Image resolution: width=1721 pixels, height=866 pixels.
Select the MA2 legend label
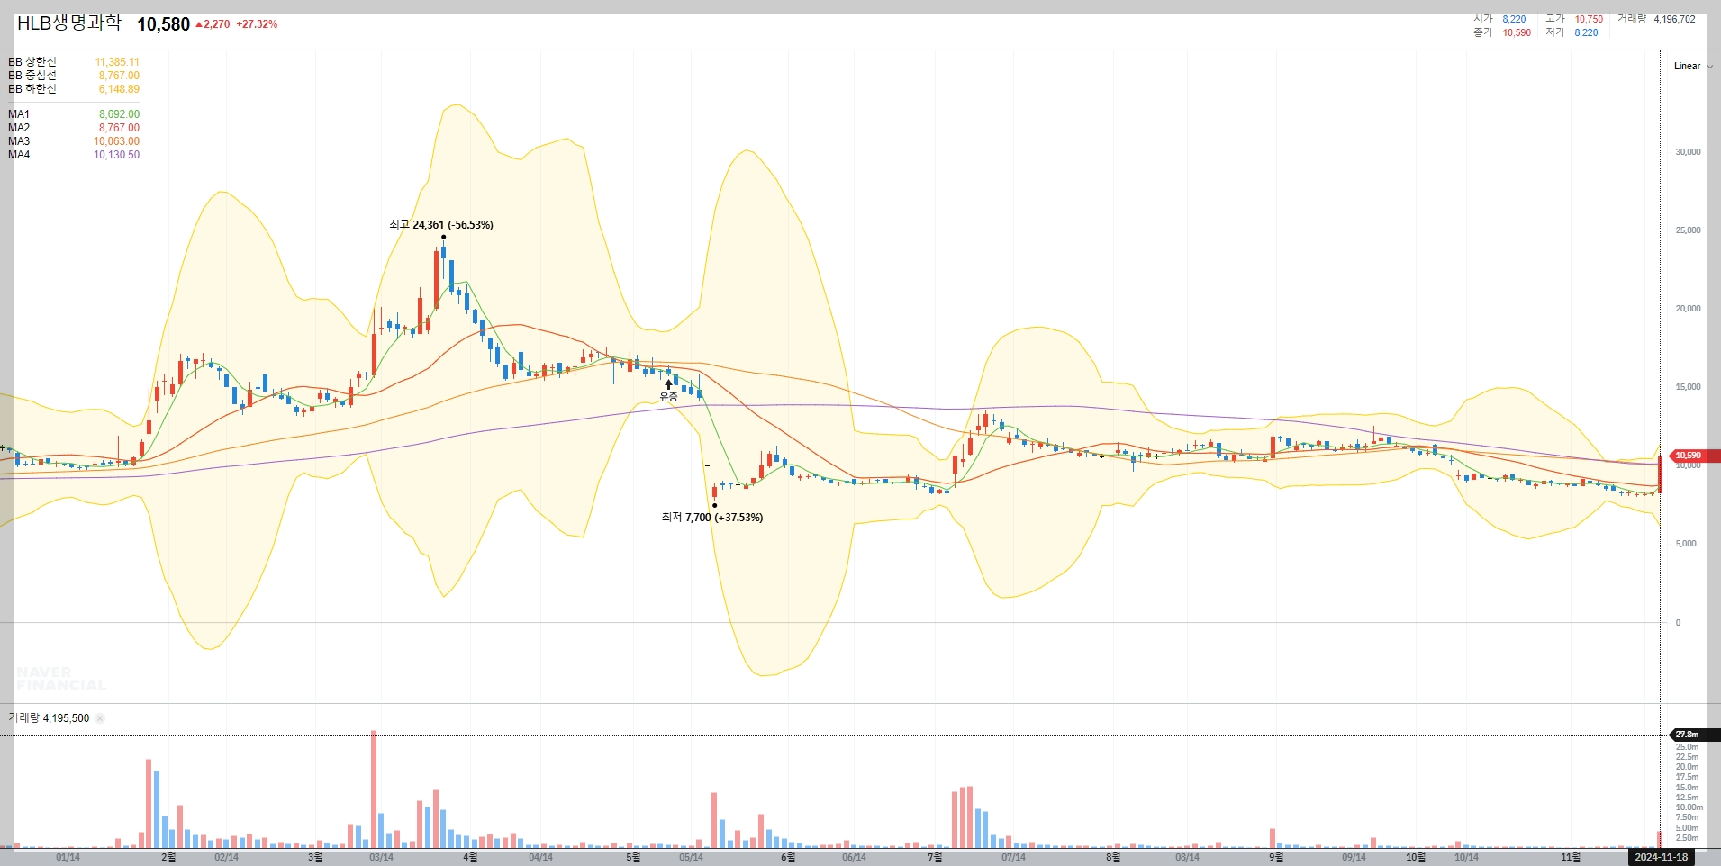19,128
